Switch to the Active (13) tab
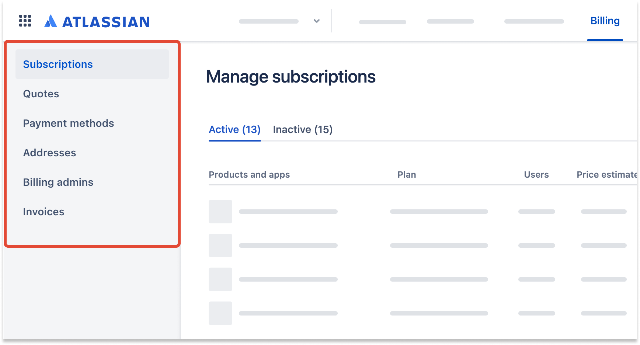This screenshot has width=640, height=345. pos(234,130)
